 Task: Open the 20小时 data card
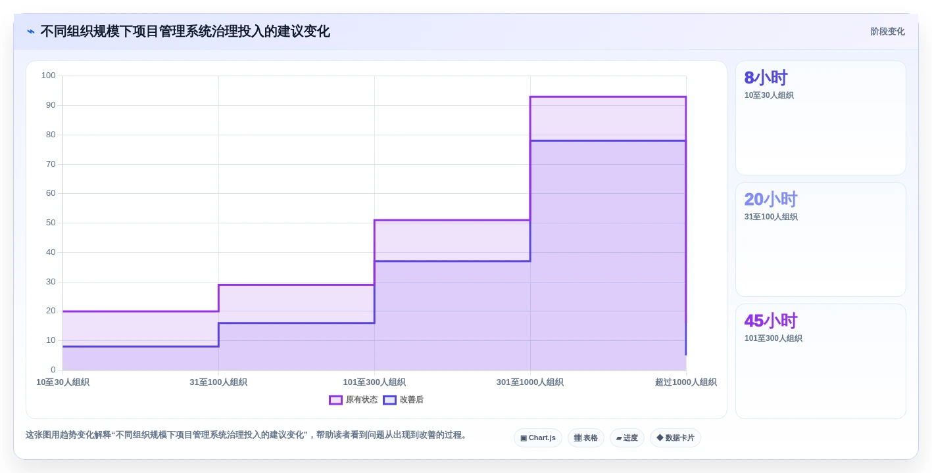point(820,240)
